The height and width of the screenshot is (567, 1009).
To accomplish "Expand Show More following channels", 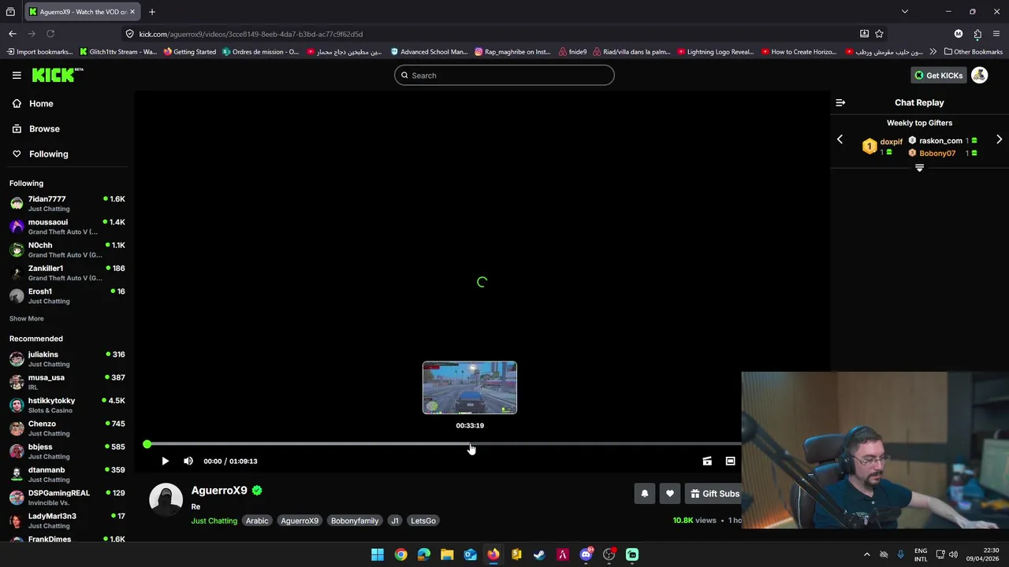I will tap(27, 319).
